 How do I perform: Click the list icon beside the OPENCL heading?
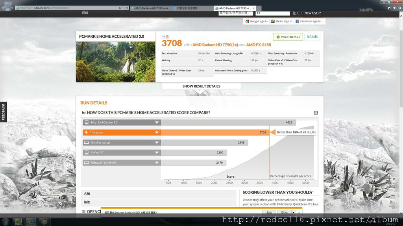(84, 211)
